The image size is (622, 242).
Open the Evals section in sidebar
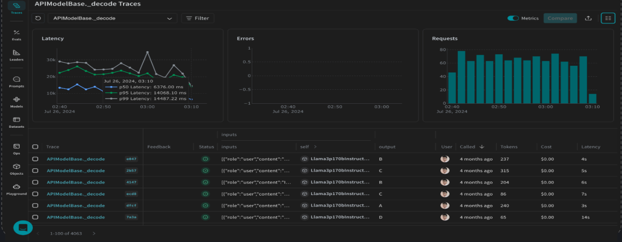point(16,35)
